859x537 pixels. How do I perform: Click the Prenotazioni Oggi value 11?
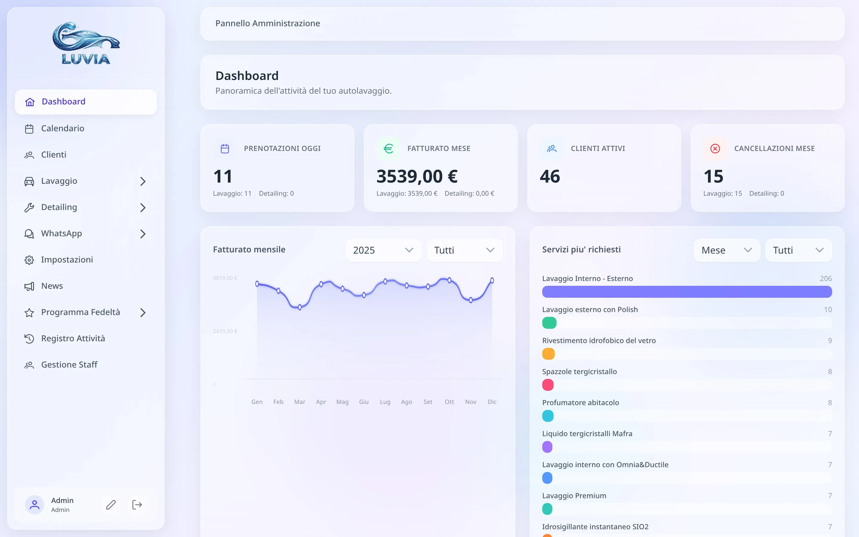pos(223,177)
